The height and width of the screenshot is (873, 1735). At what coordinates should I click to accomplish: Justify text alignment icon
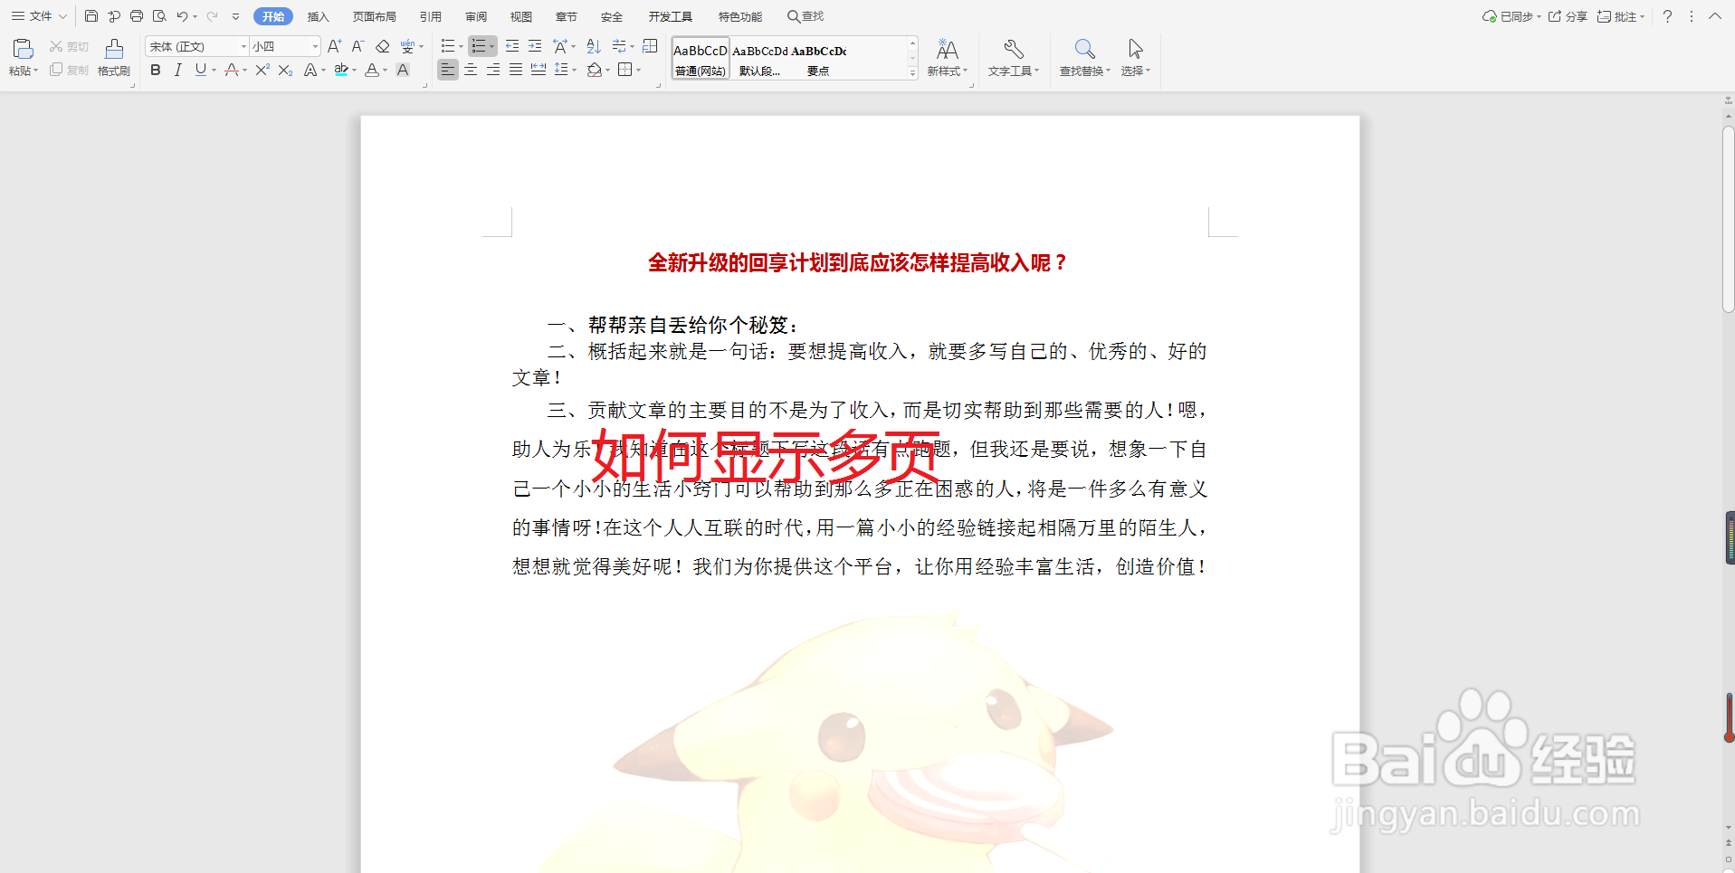click(516, 70)
